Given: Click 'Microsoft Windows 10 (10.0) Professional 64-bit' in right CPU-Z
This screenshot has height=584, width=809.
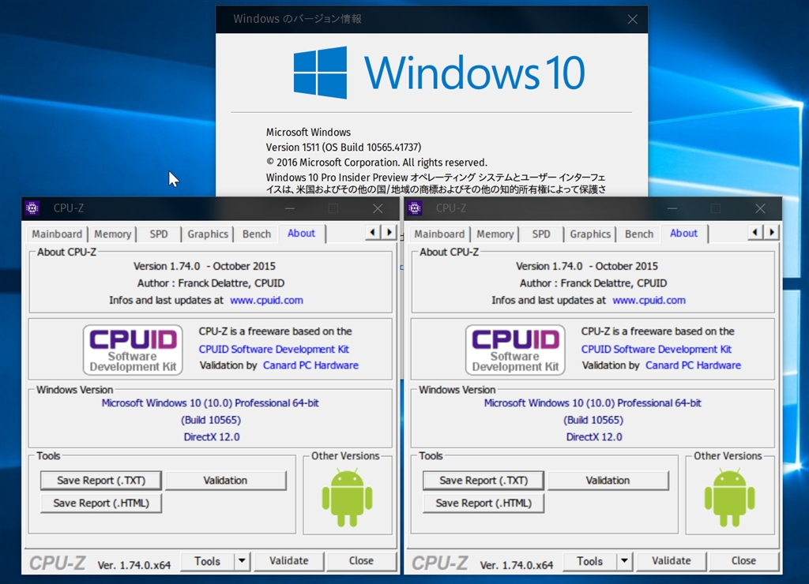Looking at the screenshot, I should click(593, 403).
